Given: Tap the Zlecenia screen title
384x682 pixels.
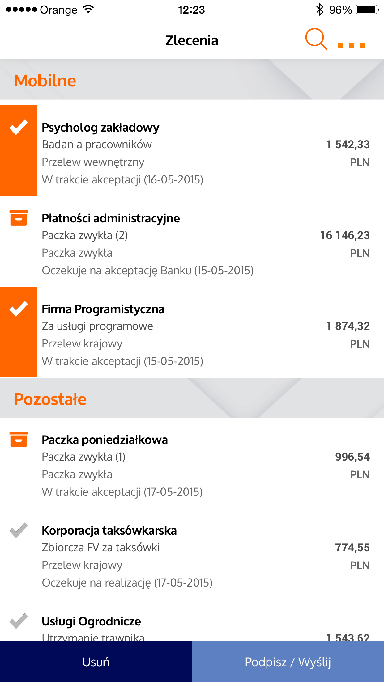Looking at the screenshot, I should pyautogui.click(x=192, y=40).
